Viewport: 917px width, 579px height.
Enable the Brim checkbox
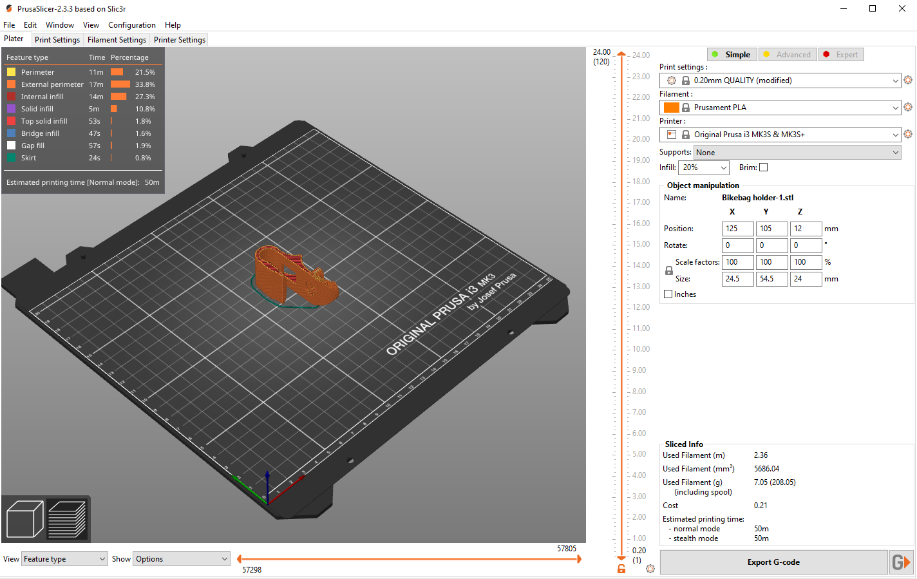764,167
